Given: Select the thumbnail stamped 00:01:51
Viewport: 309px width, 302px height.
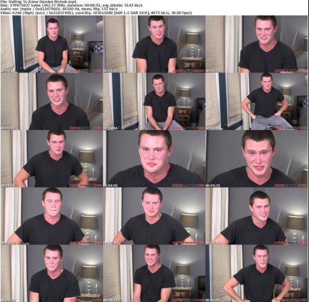Looking at the screenshot, I should pos(256,44).
